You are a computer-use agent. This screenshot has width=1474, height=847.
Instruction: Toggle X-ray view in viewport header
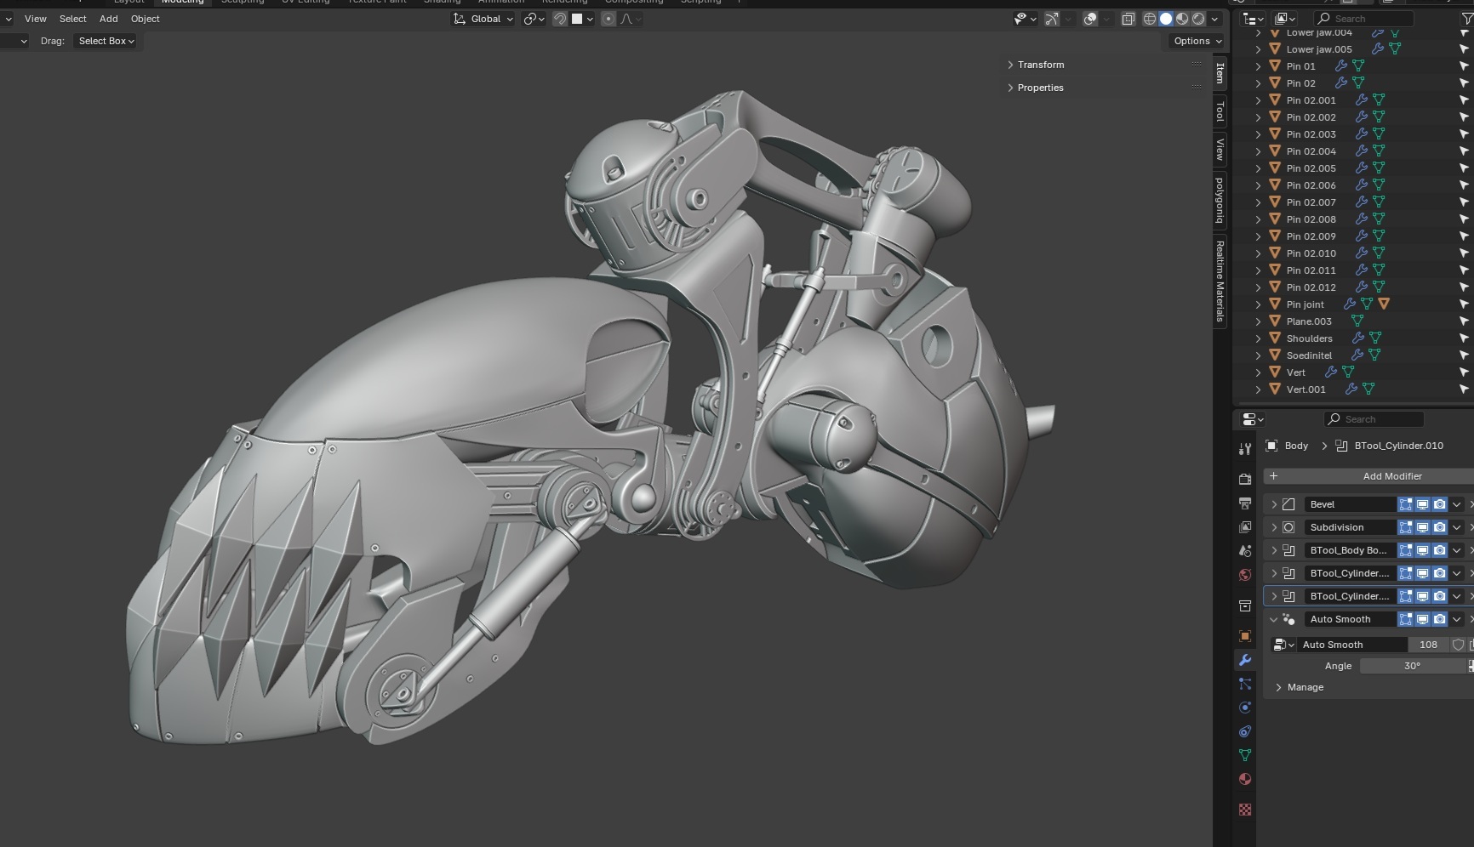1128,19
